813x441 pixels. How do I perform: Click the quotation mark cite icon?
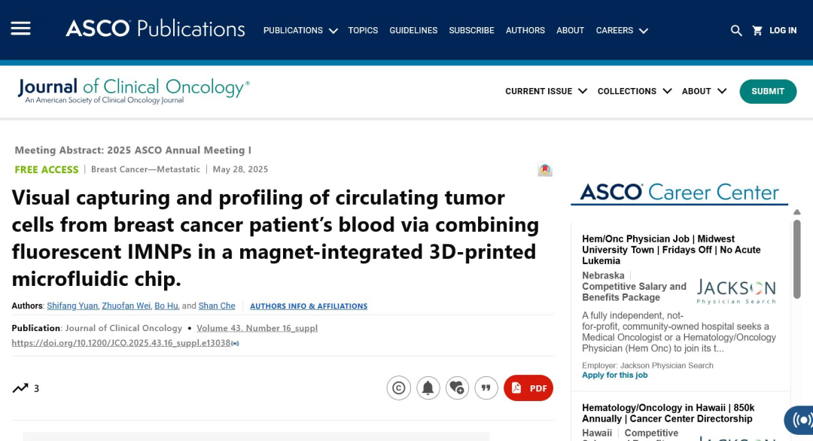486,388
